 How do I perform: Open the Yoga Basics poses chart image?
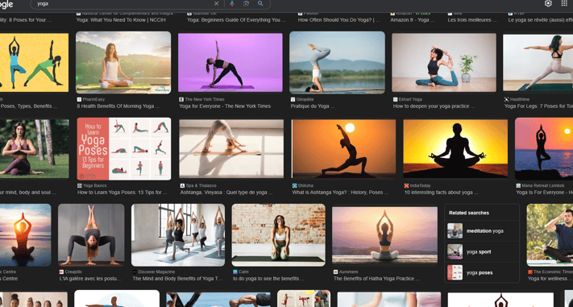124,149
